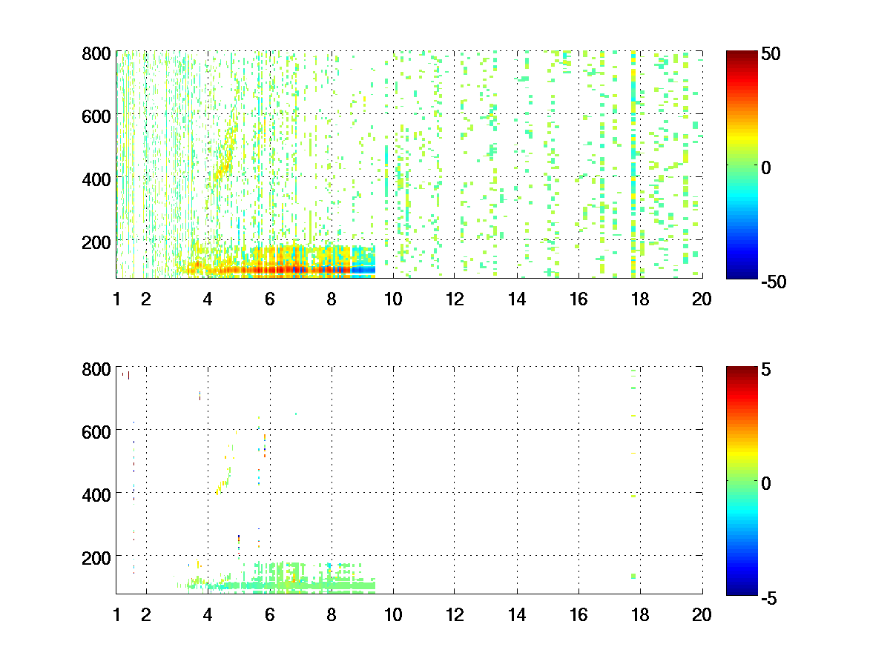The width and height of the screenshot is (890, 667).
Task: Click the "200" y-axis tick of the lower heatmap
Action: (96, 557)
